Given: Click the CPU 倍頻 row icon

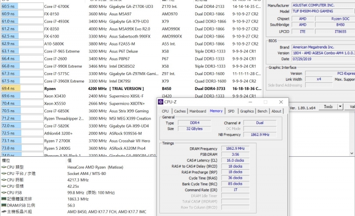Looking at the screenshot, I should (x=3, y=186).
